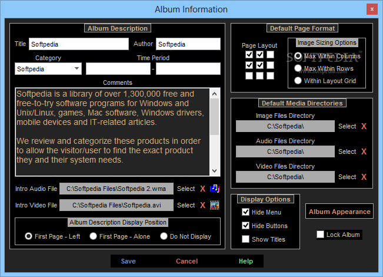
Task: Select First Page - Alone display position
Action: tap(93, 236)
